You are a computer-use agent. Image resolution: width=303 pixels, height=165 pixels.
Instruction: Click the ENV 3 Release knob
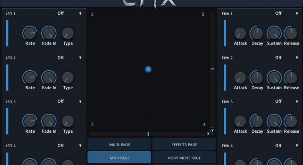[x=291, y=121]
